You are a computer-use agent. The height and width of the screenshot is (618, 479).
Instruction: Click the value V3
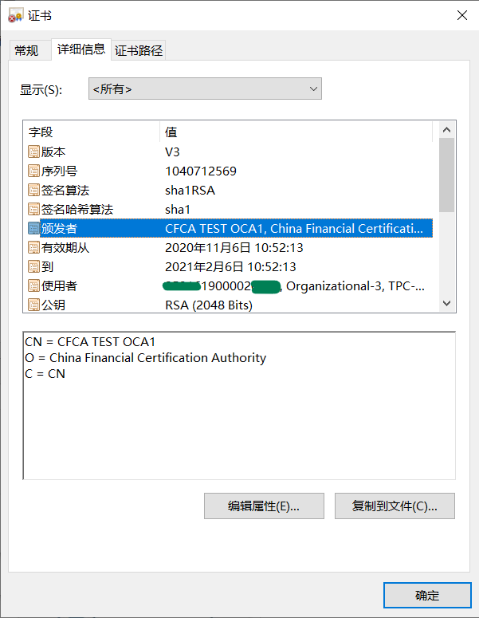point(172,152)
